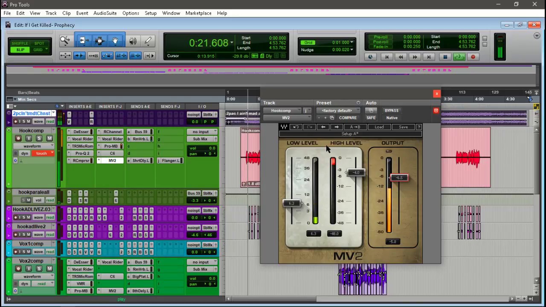The image size is (546, 307).
Task: Click MV2 Low Level fader handle
Action: [x=292, y=203]
